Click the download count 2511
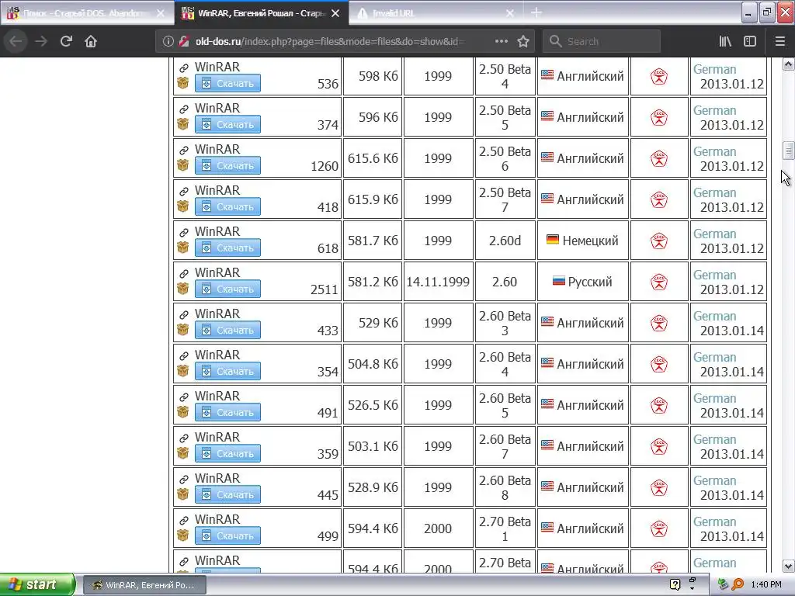This screenshot has height=596, width=795. click(324, 289)
